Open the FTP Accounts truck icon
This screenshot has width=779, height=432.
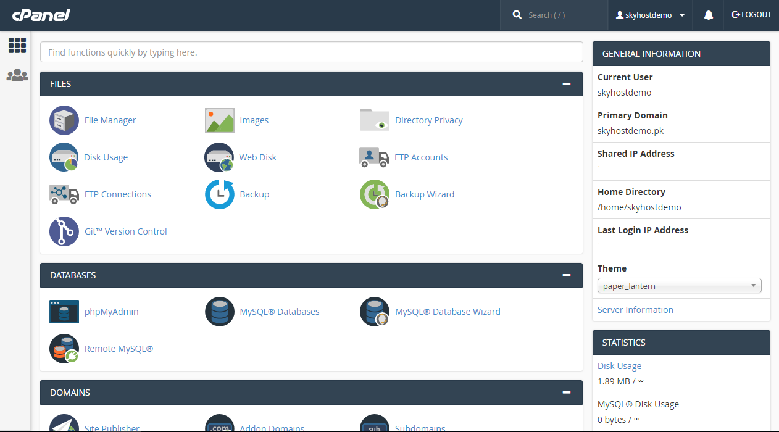[374, 157]
